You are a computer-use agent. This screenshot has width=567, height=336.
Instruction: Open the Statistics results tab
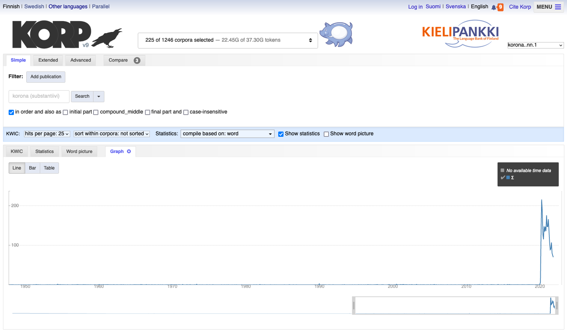point(44,151)
